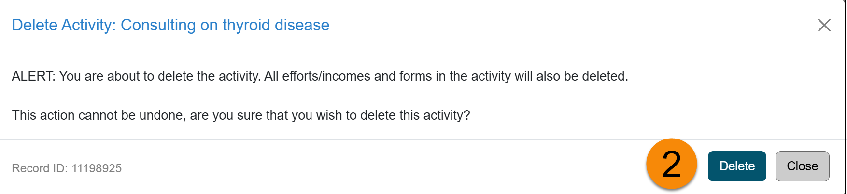Click the words 'Record ID' in footer
847x194 pixels.
(39, 168)
